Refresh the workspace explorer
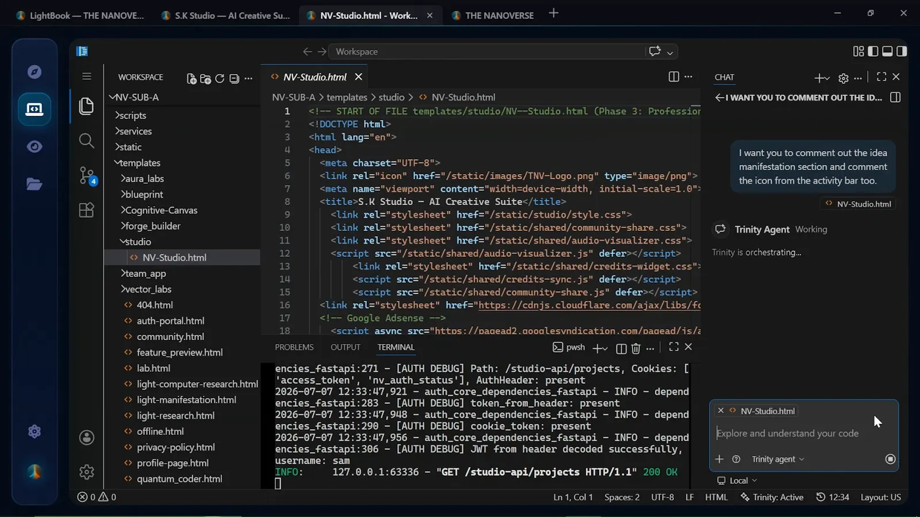Viewport: 920px width, 517px height. point(220,79)
